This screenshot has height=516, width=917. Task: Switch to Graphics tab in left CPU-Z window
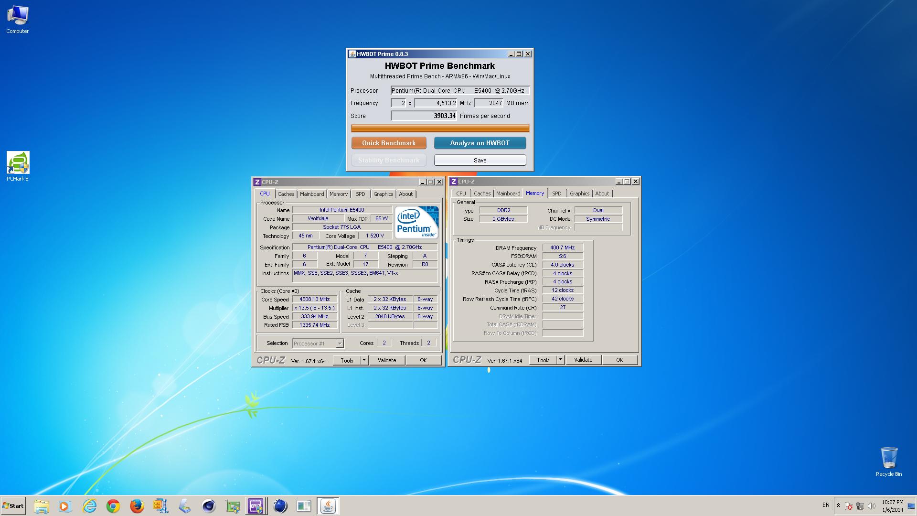(x=384, y=194)
